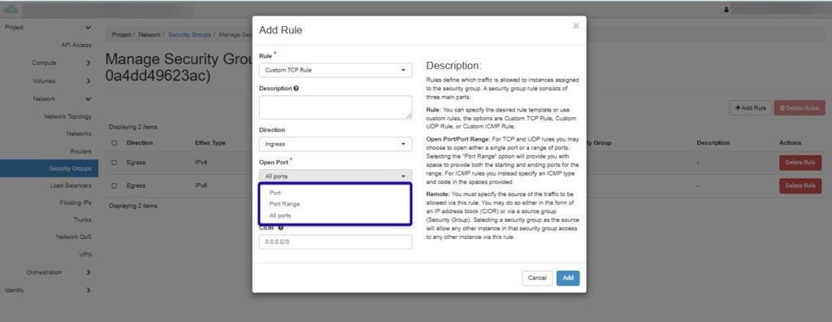This screenshot has height=322, width=832.
Task: Open VPN in the sidebar
Action: point(85,255)
